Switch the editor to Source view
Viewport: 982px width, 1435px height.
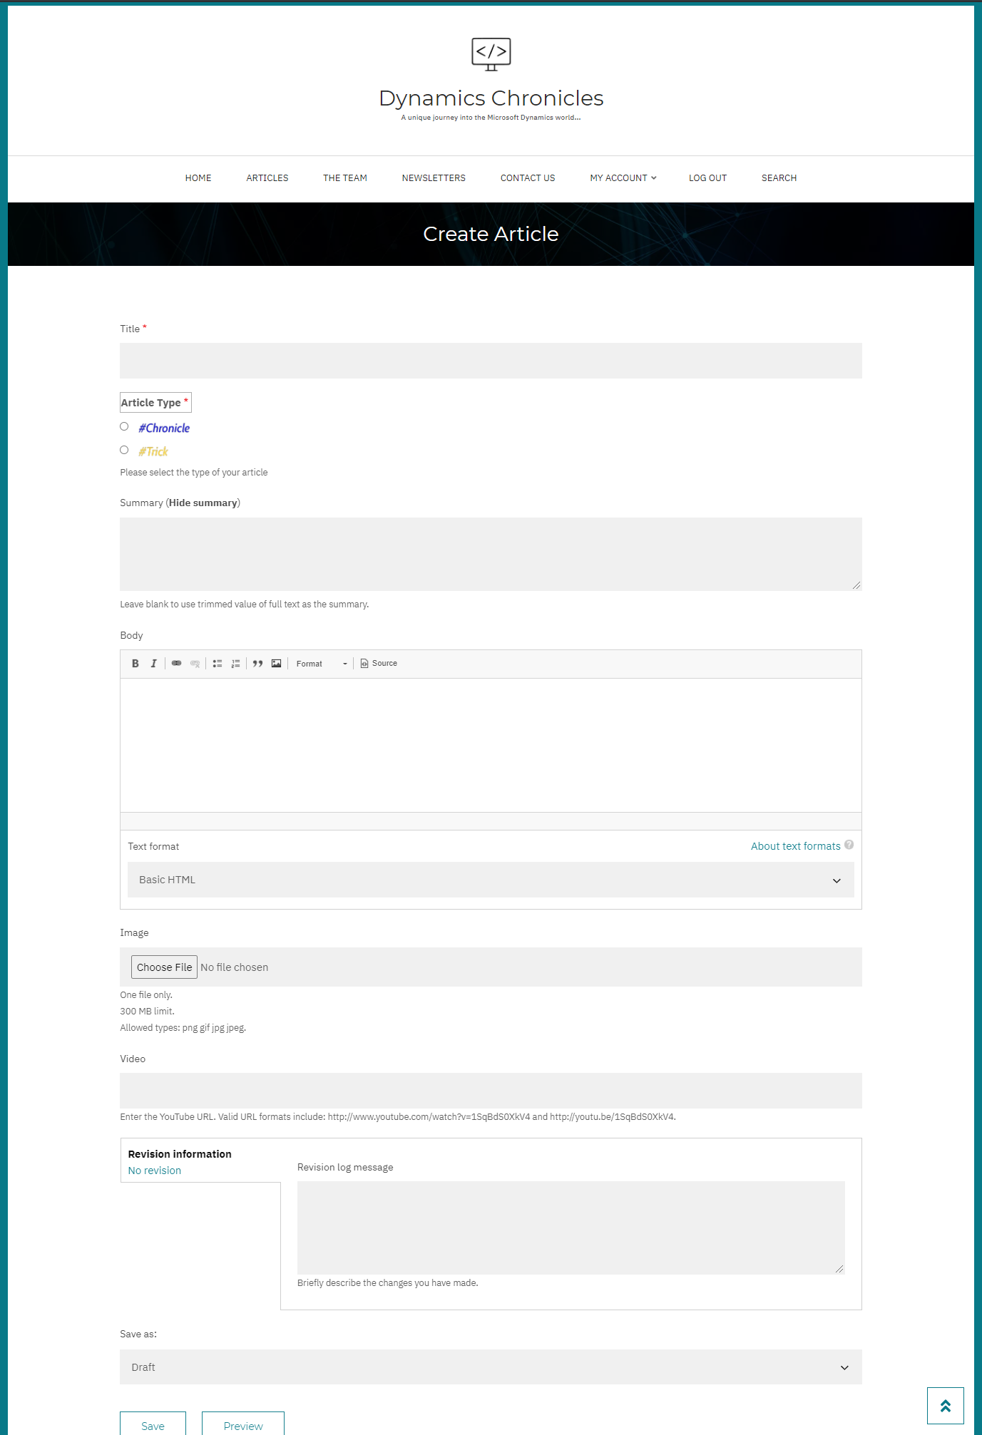pyautogui.click(x=379, y=664)
